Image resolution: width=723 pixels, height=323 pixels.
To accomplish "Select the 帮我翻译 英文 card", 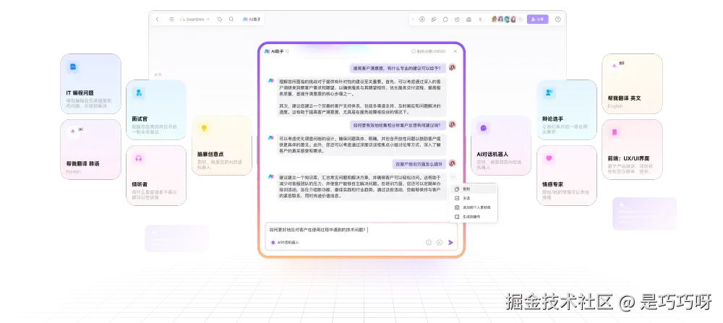I will click(x=632, y=84).
